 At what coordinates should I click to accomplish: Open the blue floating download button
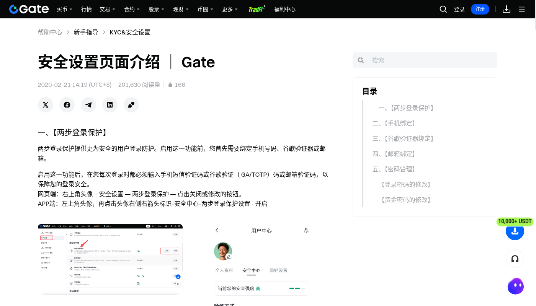coord(515,231)
